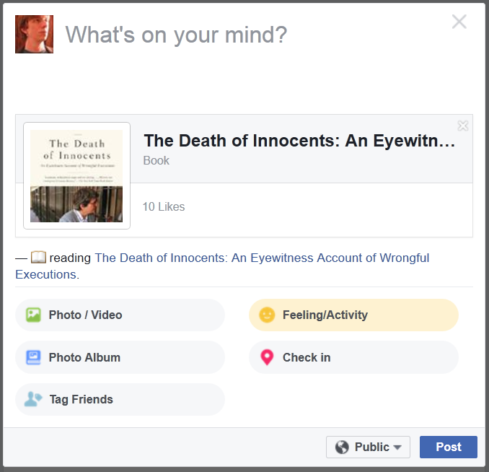Screen dimensions: 489x472
Task: Close the post composer dialog
Action: [459, 22]
